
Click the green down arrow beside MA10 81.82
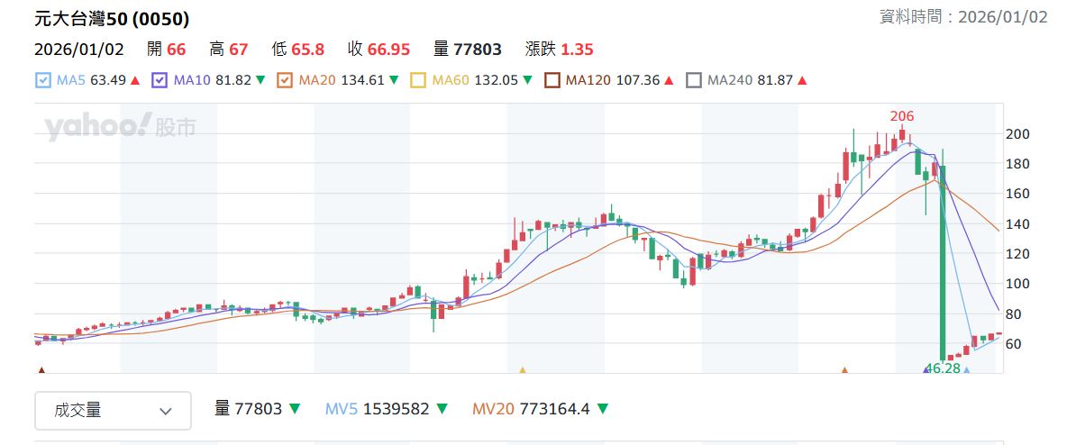(x=260, y=80)
